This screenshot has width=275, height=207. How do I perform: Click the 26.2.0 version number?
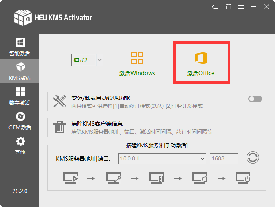pyautogui.click(x=20, y=191)
